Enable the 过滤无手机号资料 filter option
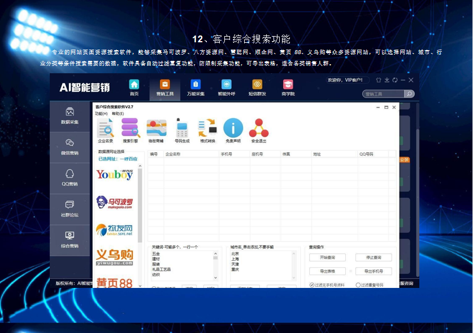Viewport: 473px width, 333px height. (312, 285)
